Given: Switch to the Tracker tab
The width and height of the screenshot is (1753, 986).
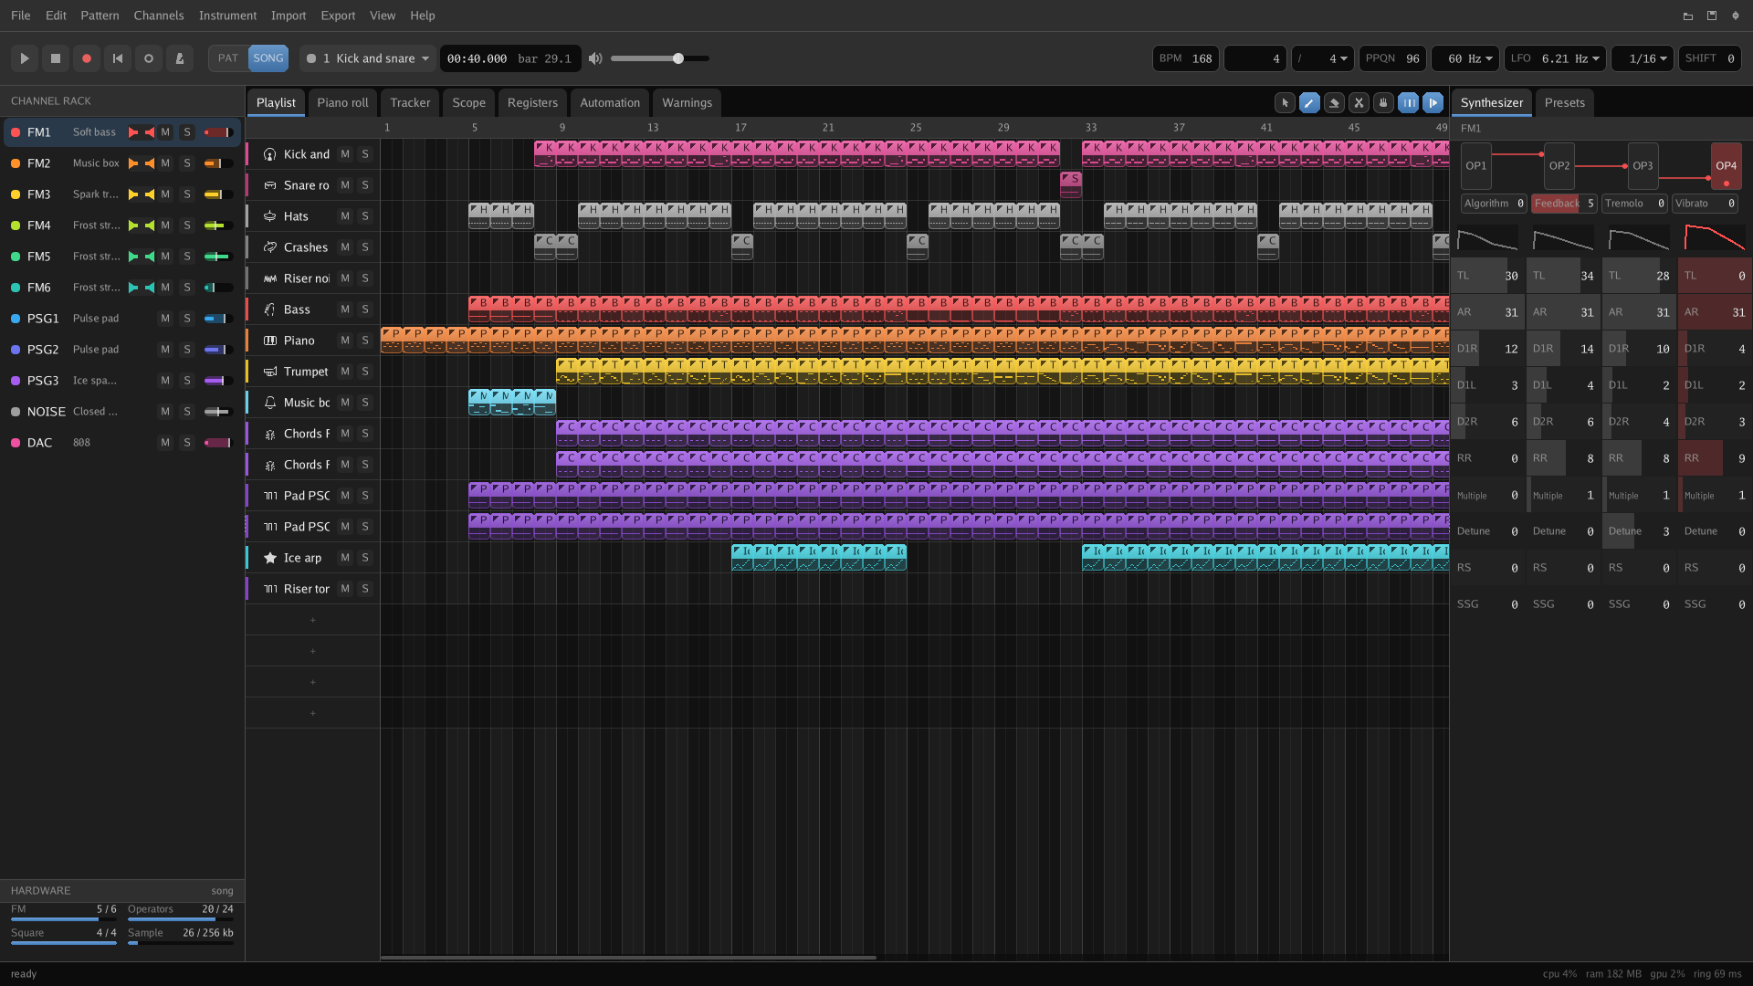Looking at the screenshot, I should [x=410, y=103].
